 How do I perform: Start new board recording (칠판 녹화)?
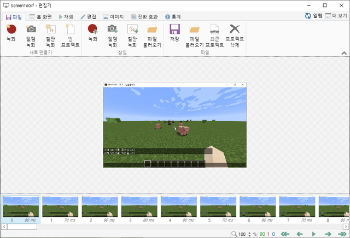click(x=50, y=35)
